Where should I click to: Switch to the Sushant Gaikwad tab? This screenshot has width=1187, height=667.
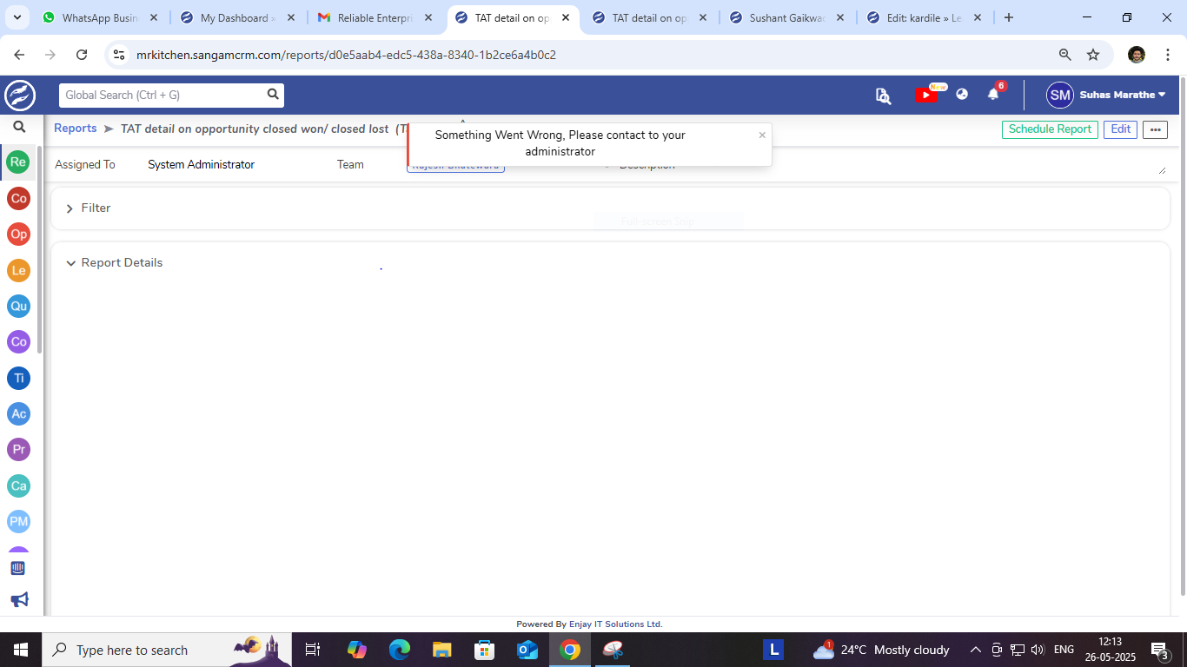coord(787,17)
